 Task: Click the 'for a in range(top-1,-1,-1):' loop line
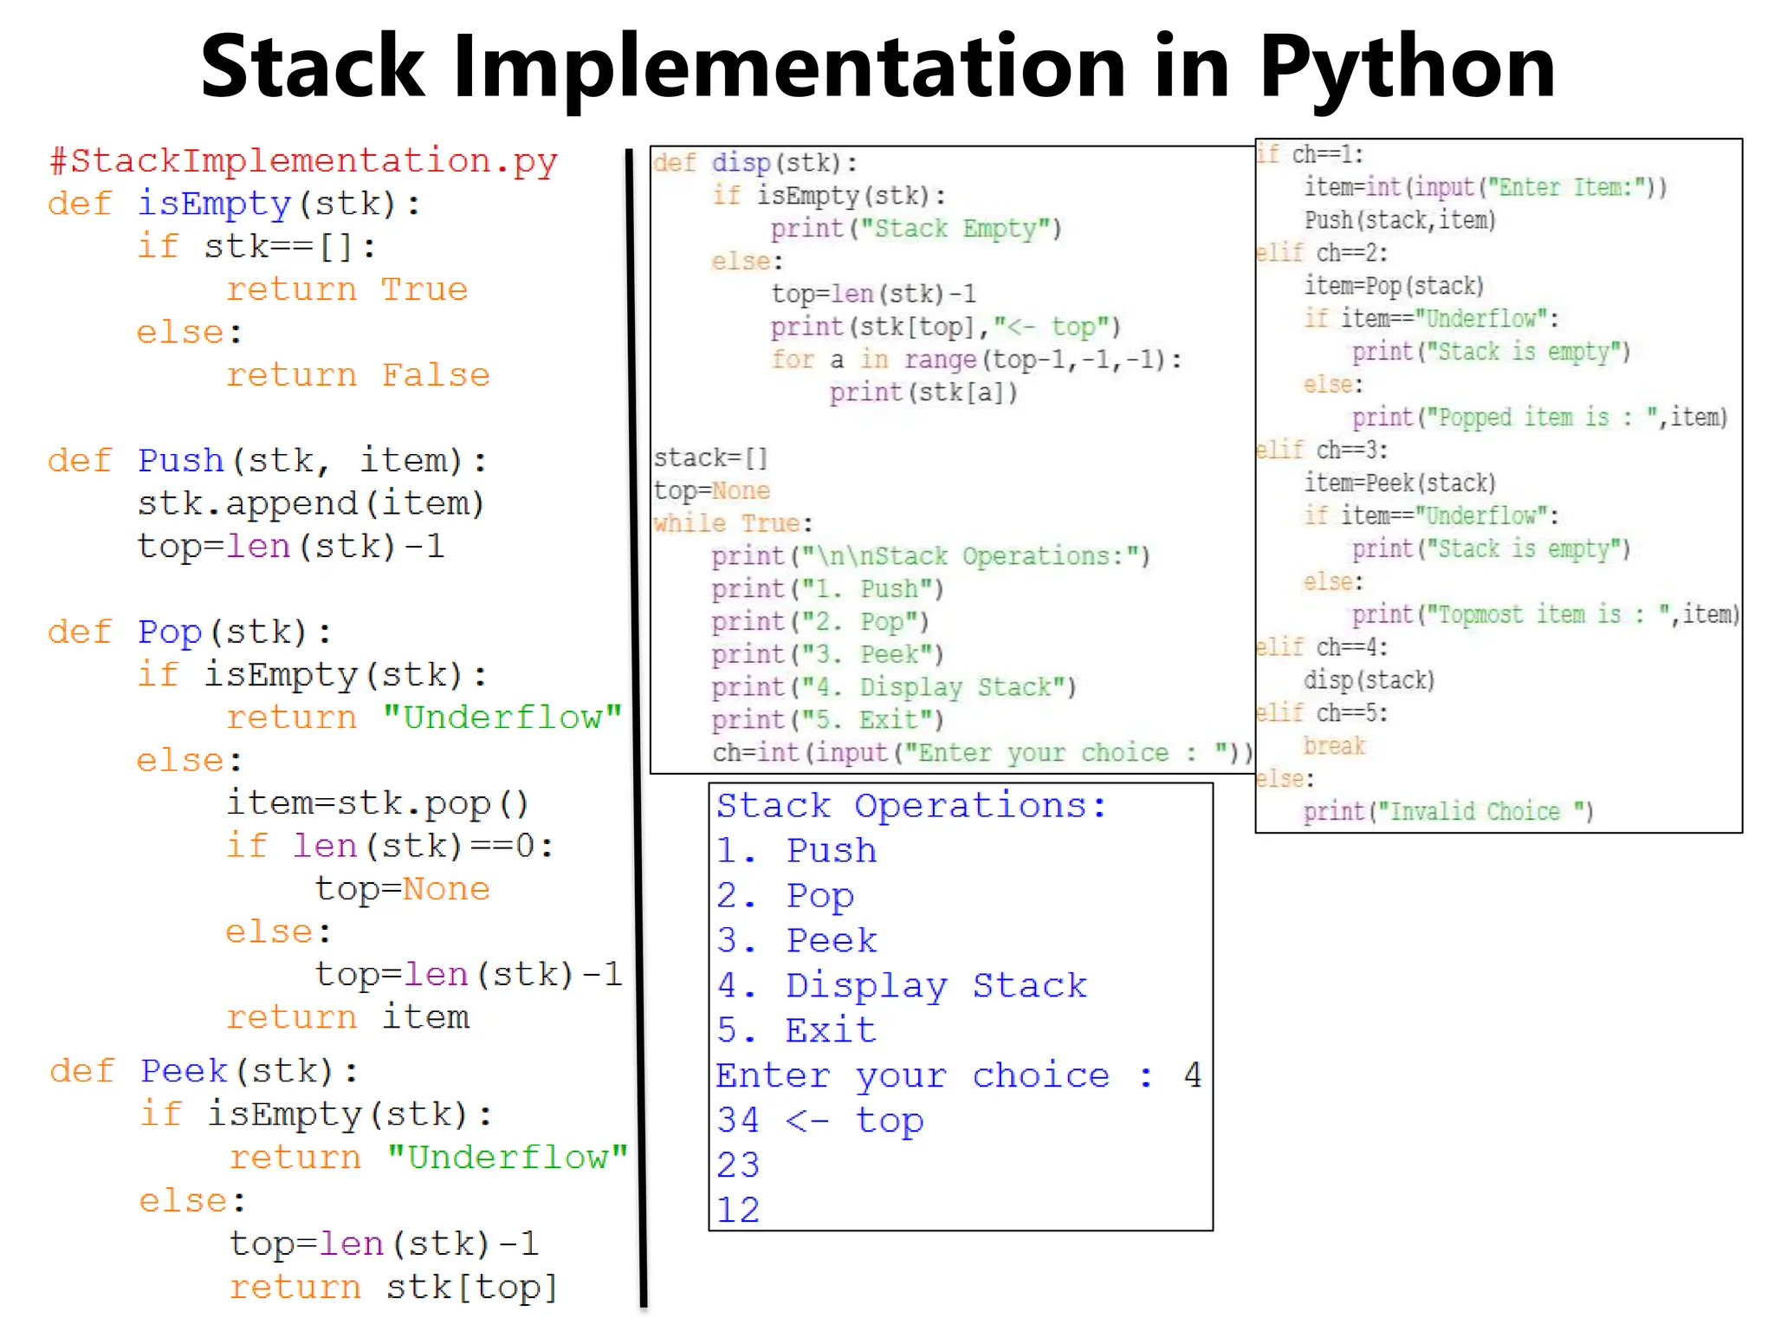976,360
